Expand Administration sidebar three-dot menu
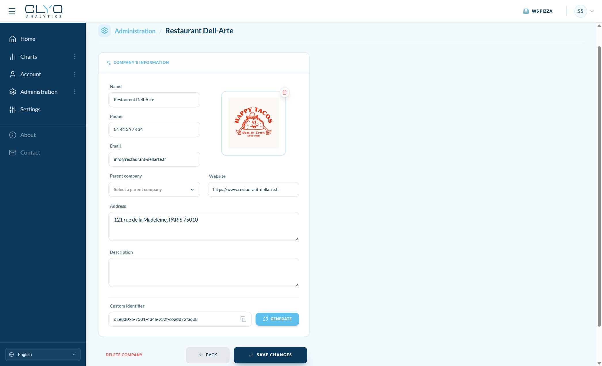 [75, 92]
